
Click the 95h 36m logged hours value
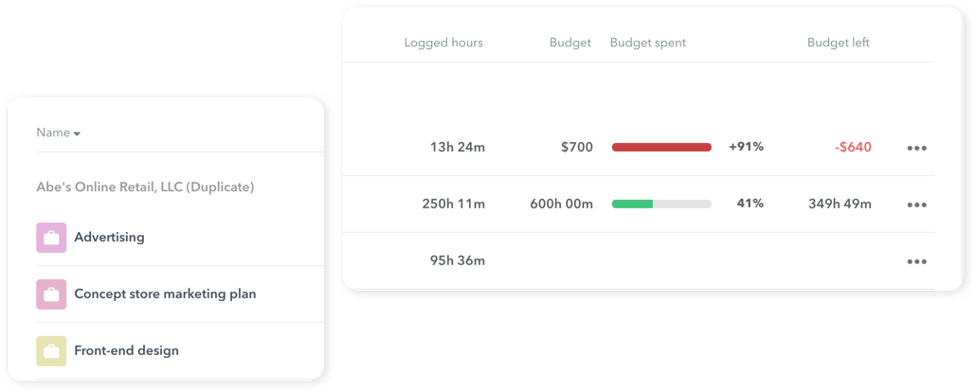click(457, 260)
